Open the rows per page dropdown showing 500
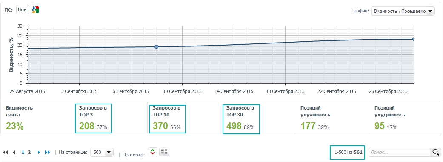This screenshot has width=443, height=162. point(102,152)
